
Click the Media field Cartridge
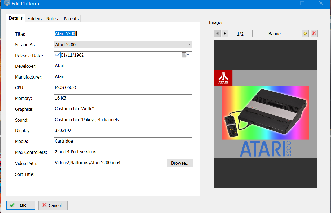pos(123,141)
